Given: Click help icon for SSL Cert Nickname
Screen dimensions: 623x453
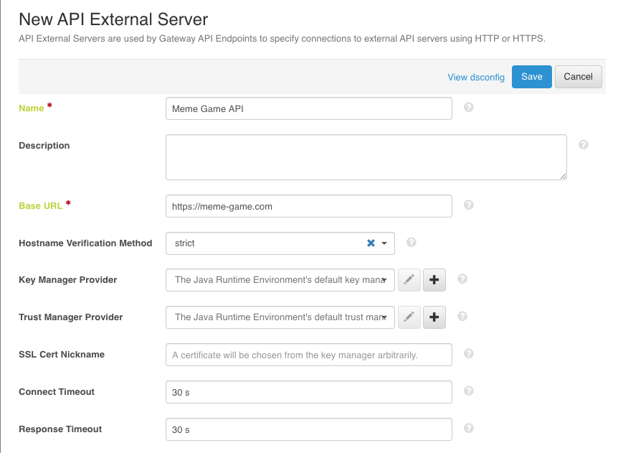Looking at the screenshot, I should pyautogui.click(x=469, y=354).
